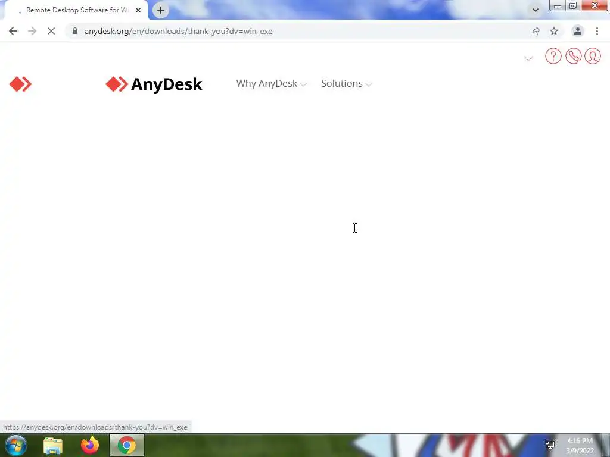Expand Solutions menu

tap(347, 83)
